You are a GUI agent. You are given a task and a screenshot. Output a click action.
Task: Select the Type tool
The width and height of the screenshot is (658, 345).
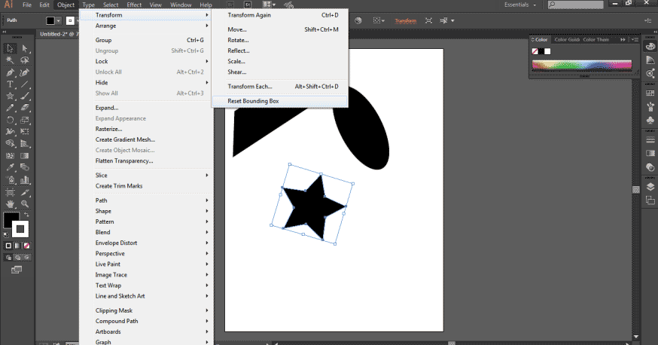pos(10,84)
